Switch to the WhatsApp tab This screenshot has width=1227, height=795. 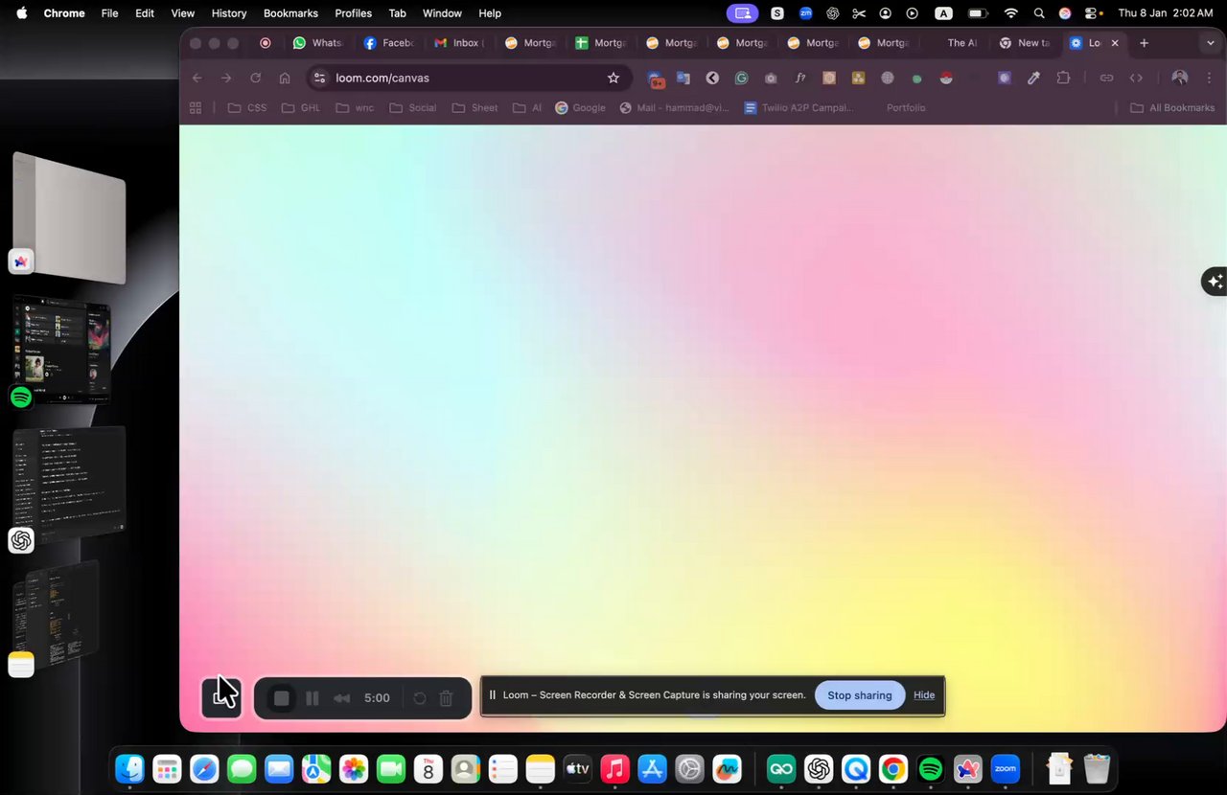(x=318, y=43)
